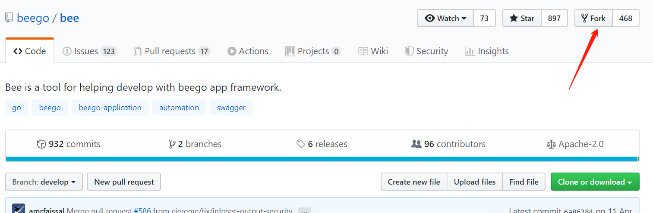
Task: Expand the commit message ellipsis button
Action: coord(304,211)
